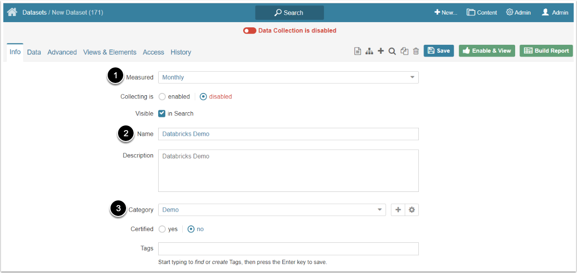Delete dataset using trash icon
Screen dimensions: 577x273
(416, 51)
